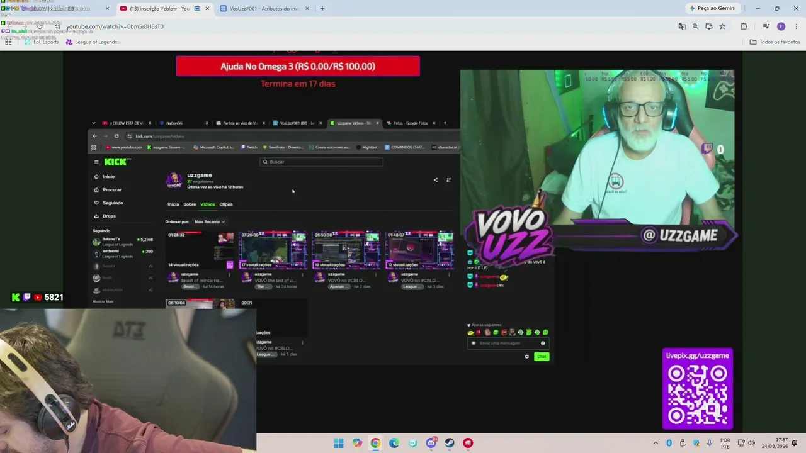Open the 01:28:32 video thumbnail
The height and width of the screenshot is (453, 806).
200,250
